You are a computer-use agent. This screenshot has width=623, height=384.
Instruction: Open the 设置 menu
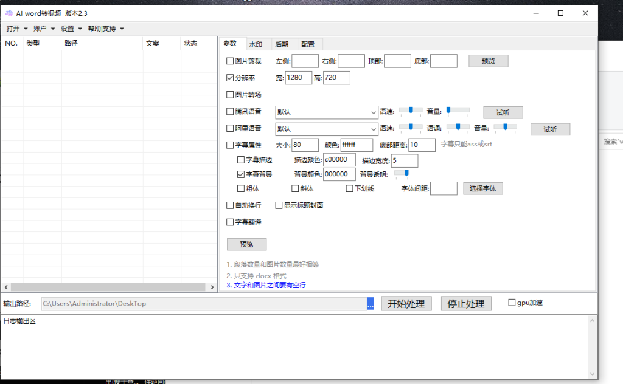[71, 29]
